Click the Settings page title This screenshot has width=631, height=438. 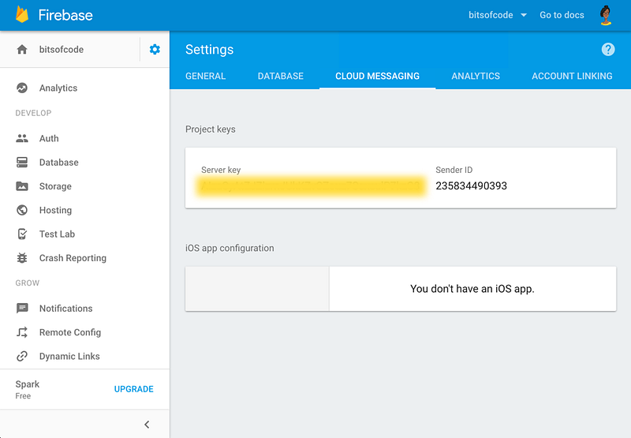(x=209, y=50)
